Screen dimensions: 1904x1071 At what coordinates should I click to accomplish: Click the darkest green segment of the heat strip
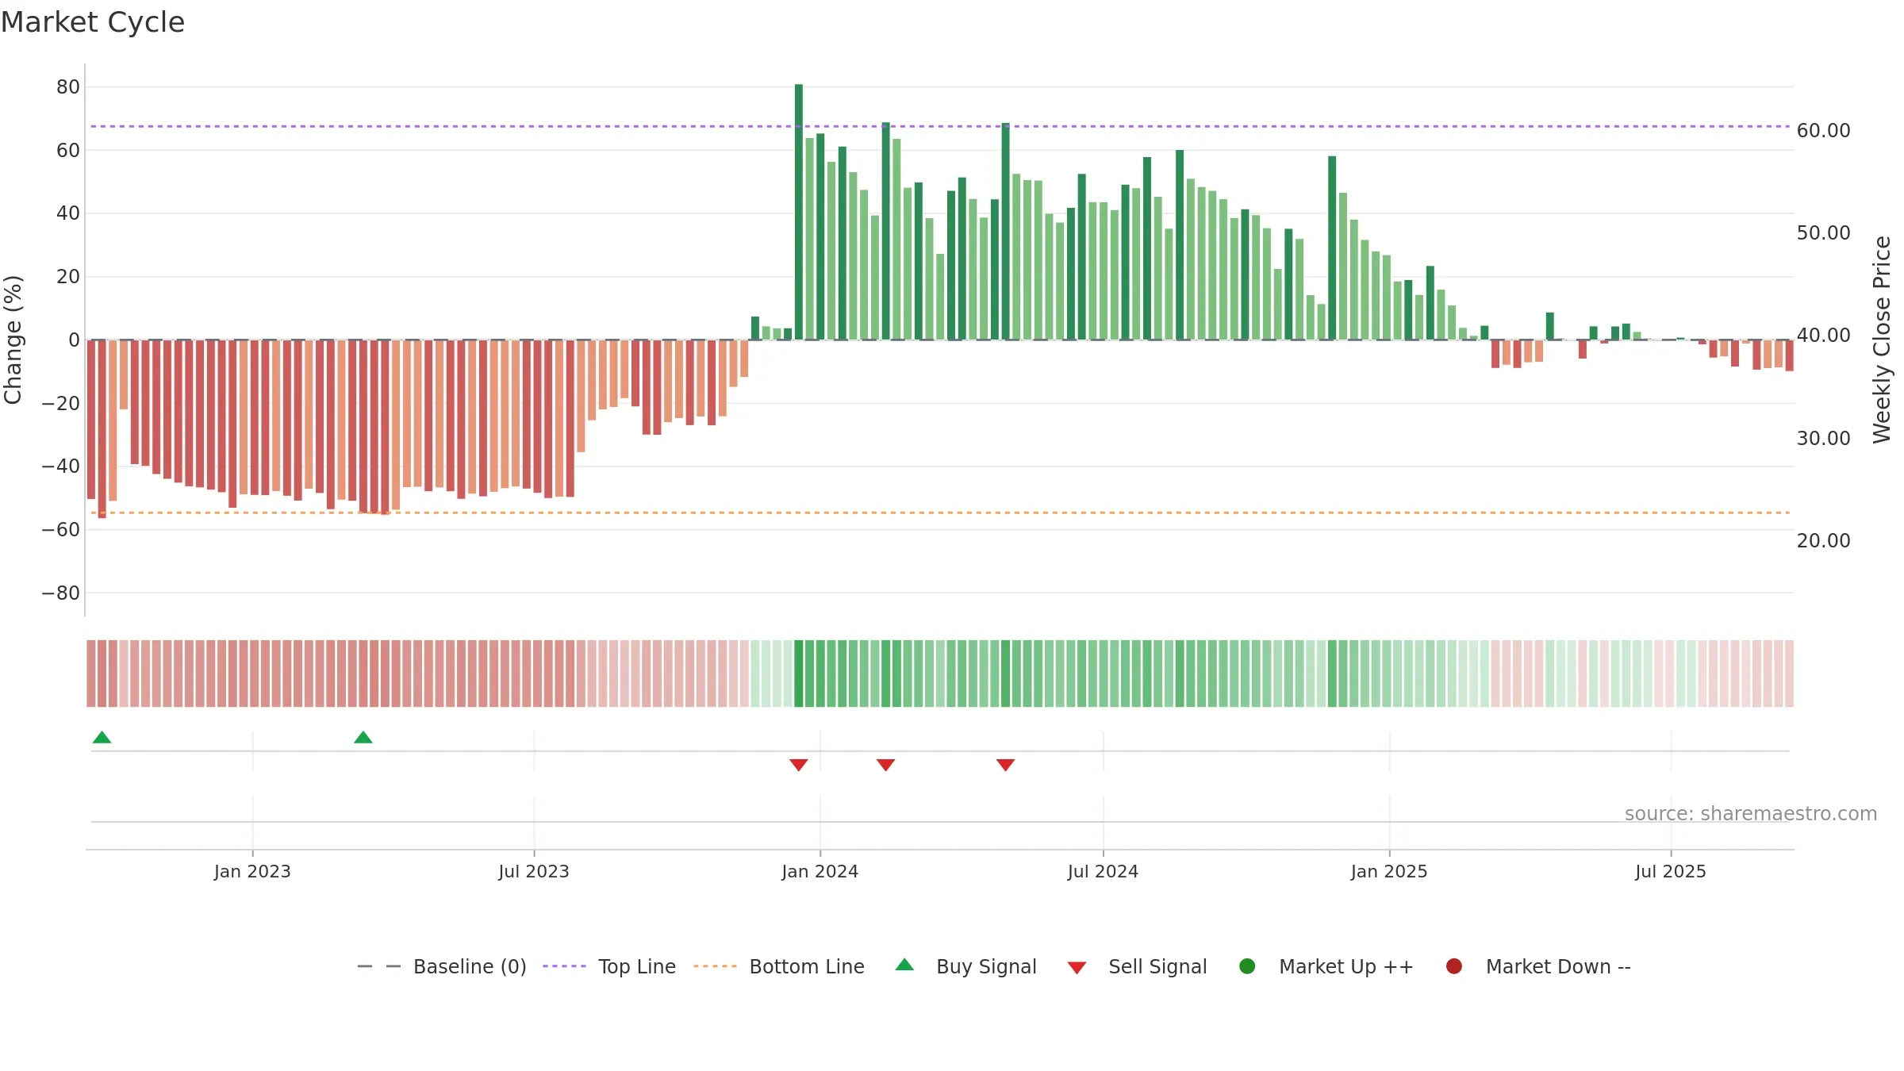click(x=799, y=674)
